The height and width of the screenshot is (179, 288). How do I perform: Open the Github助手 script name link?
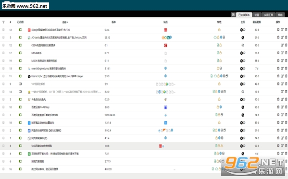(x=37, y=53)
